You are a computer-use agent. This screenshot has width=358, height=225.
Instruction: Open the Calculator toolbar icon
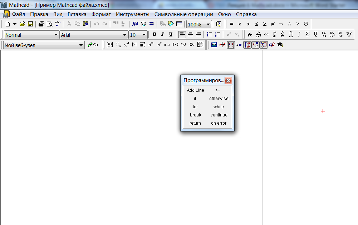[214, 45]
